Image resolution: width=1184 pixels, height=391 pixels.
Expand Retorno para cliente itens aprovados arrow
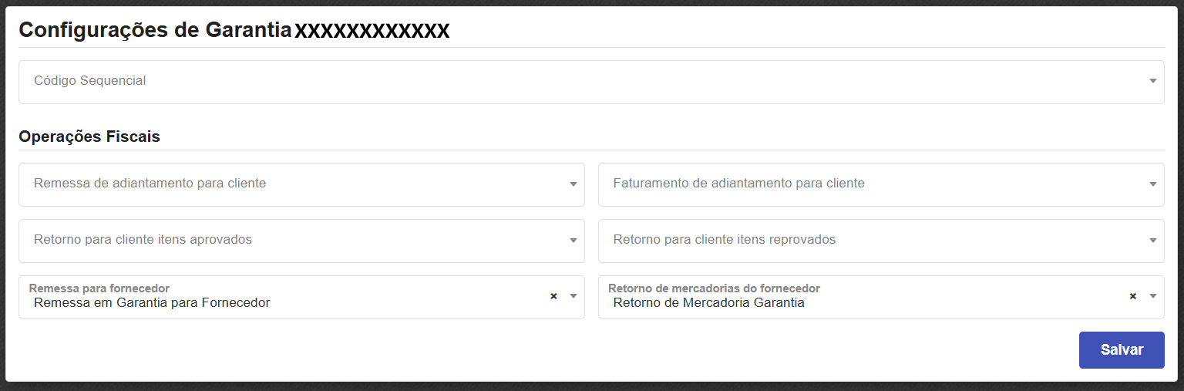point(573,241)
